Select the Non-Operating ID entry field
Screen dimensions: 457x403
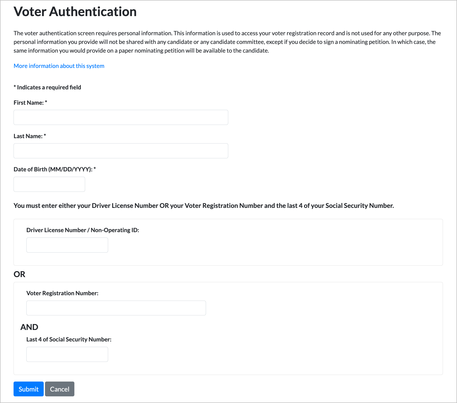coord(67,245)
